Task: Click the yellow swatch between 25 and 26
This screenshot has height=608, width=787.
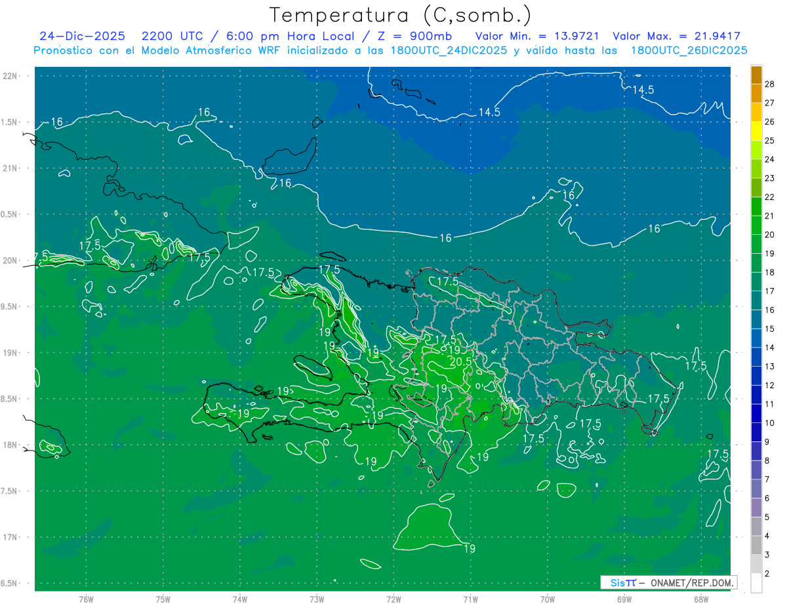Action: point(756,131)
